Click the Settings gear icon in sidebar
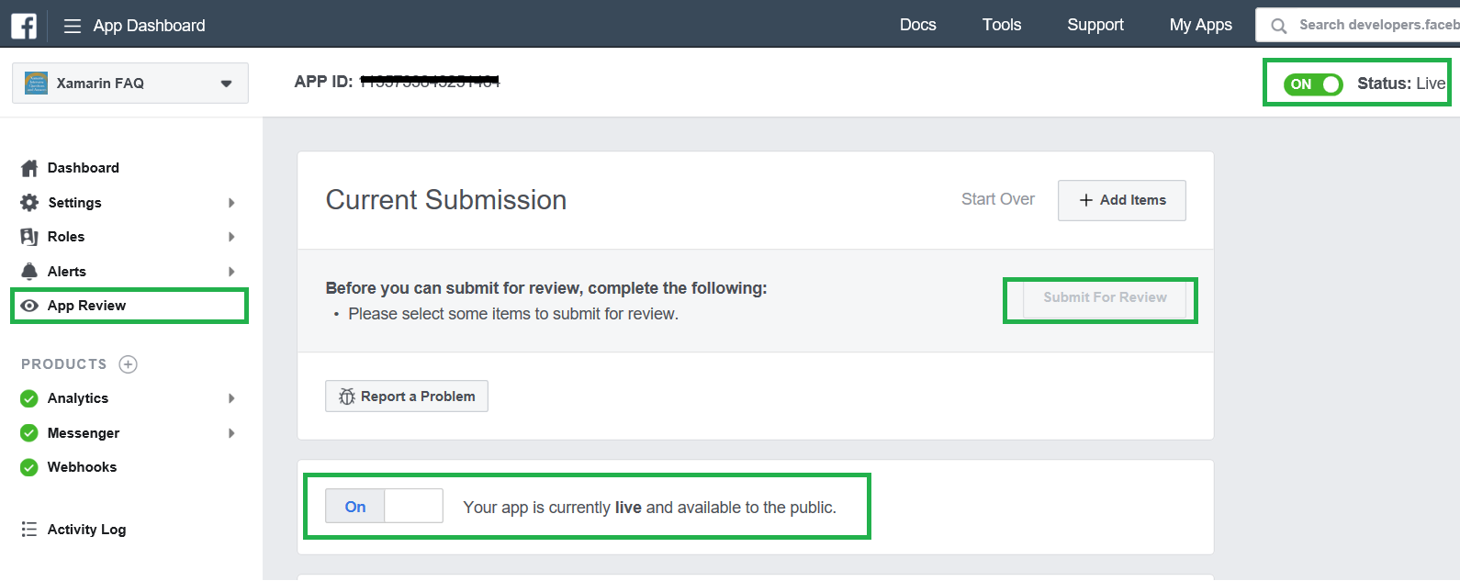 click(x=29, y=203)
